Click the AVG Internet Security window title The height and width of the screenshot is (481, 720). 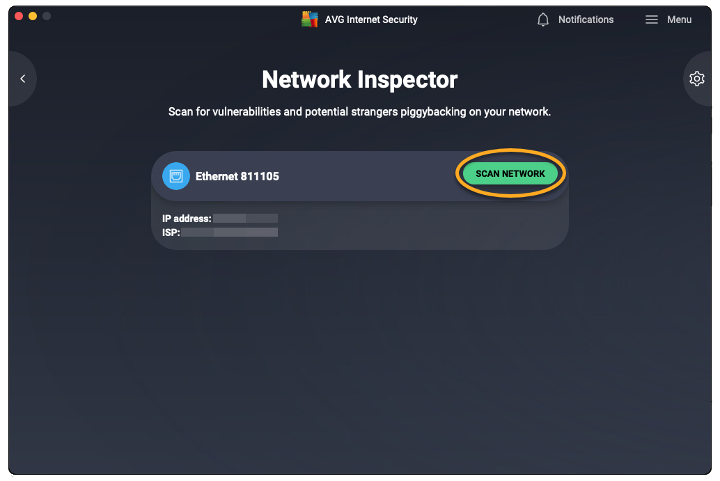click(x=371, y=19)
